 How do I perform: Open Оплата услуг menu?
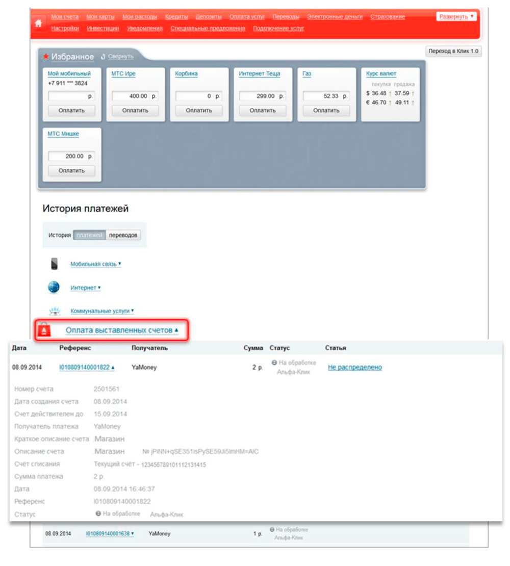(x=247, y=17)
